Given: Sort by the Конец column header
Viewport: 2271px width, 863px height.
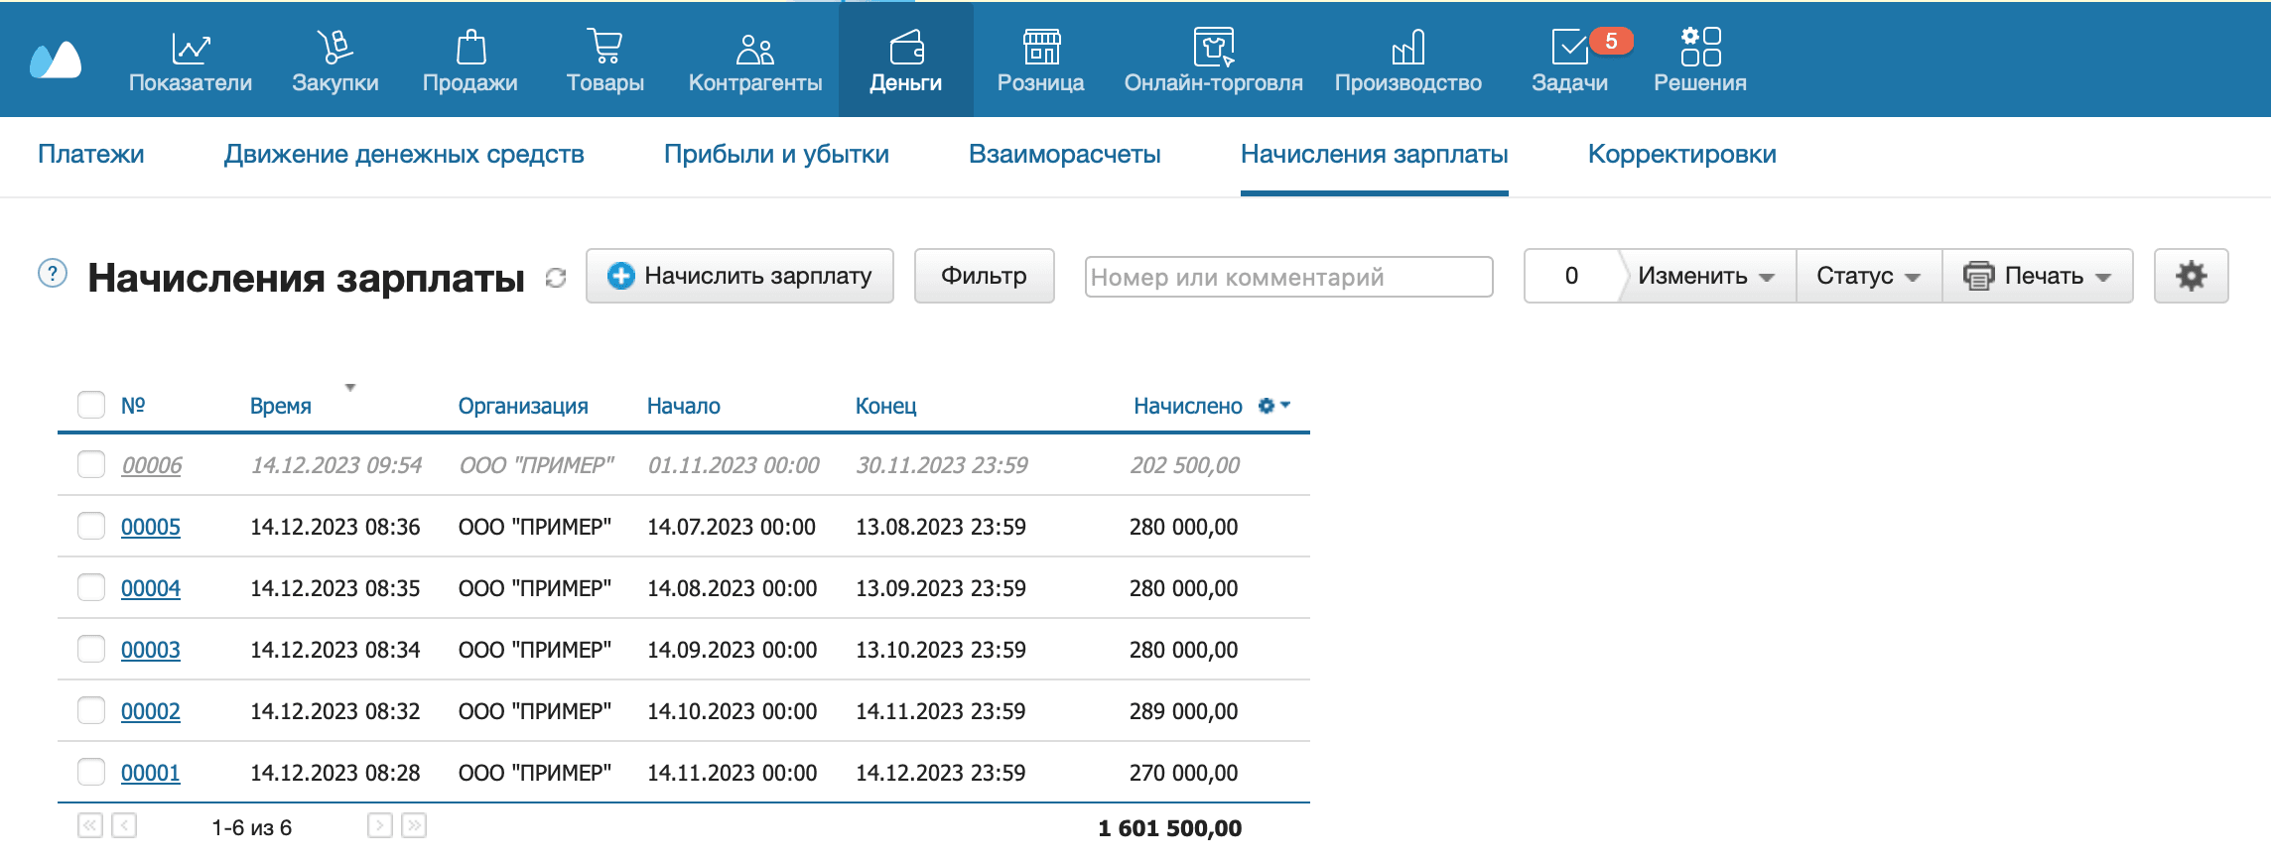Looking at the screenshot, I should [x=886, y=406].
